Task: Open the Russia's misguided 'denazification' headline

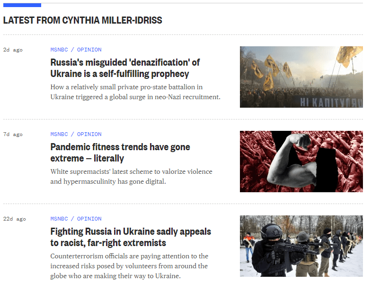Action: coord(125,68)
